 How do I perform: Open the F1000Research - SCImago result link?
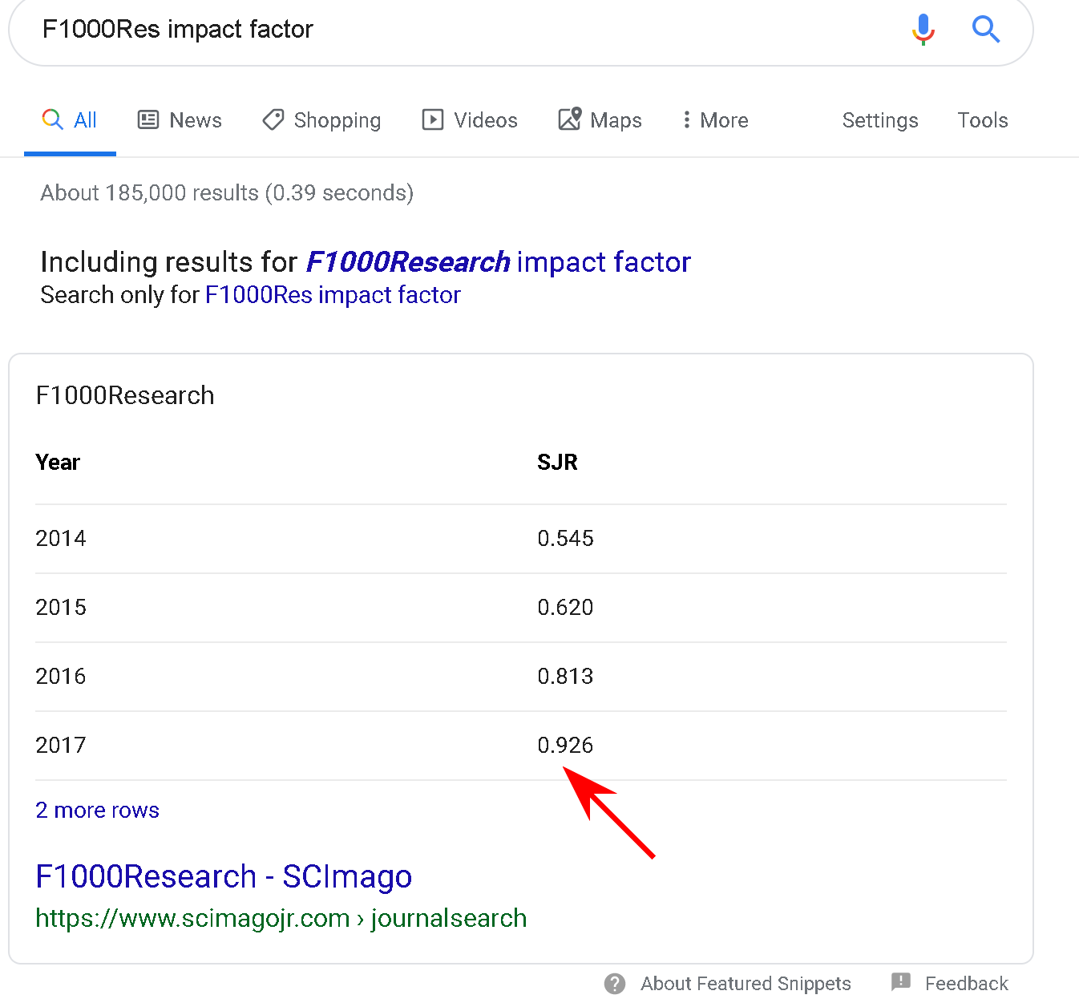[x=224, y=876]
